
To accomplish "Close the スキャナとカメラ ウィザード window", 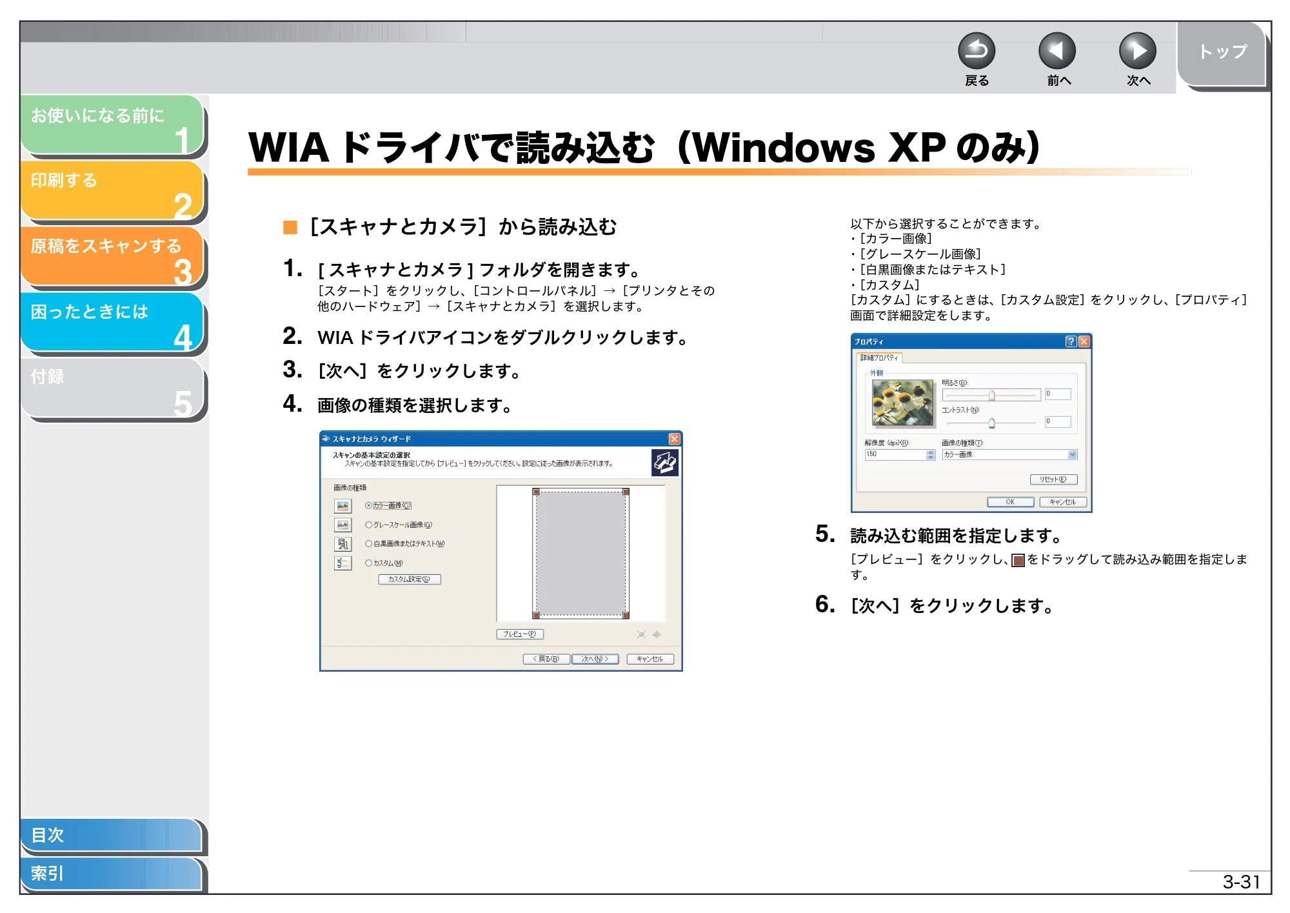I will (674, 439).
